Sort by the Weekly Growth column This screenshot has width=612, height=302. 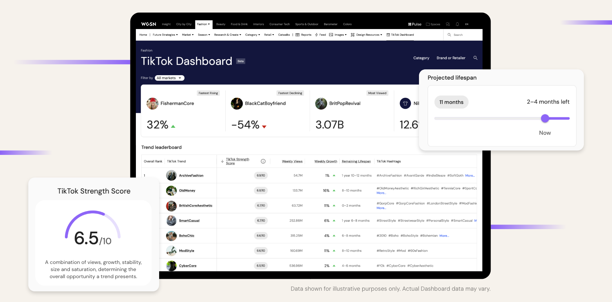pos(326,161)
